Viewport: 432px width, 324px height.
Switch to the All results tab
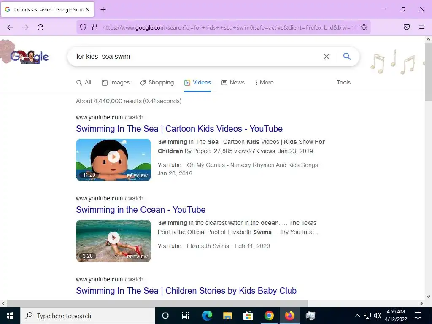(84, 82)
